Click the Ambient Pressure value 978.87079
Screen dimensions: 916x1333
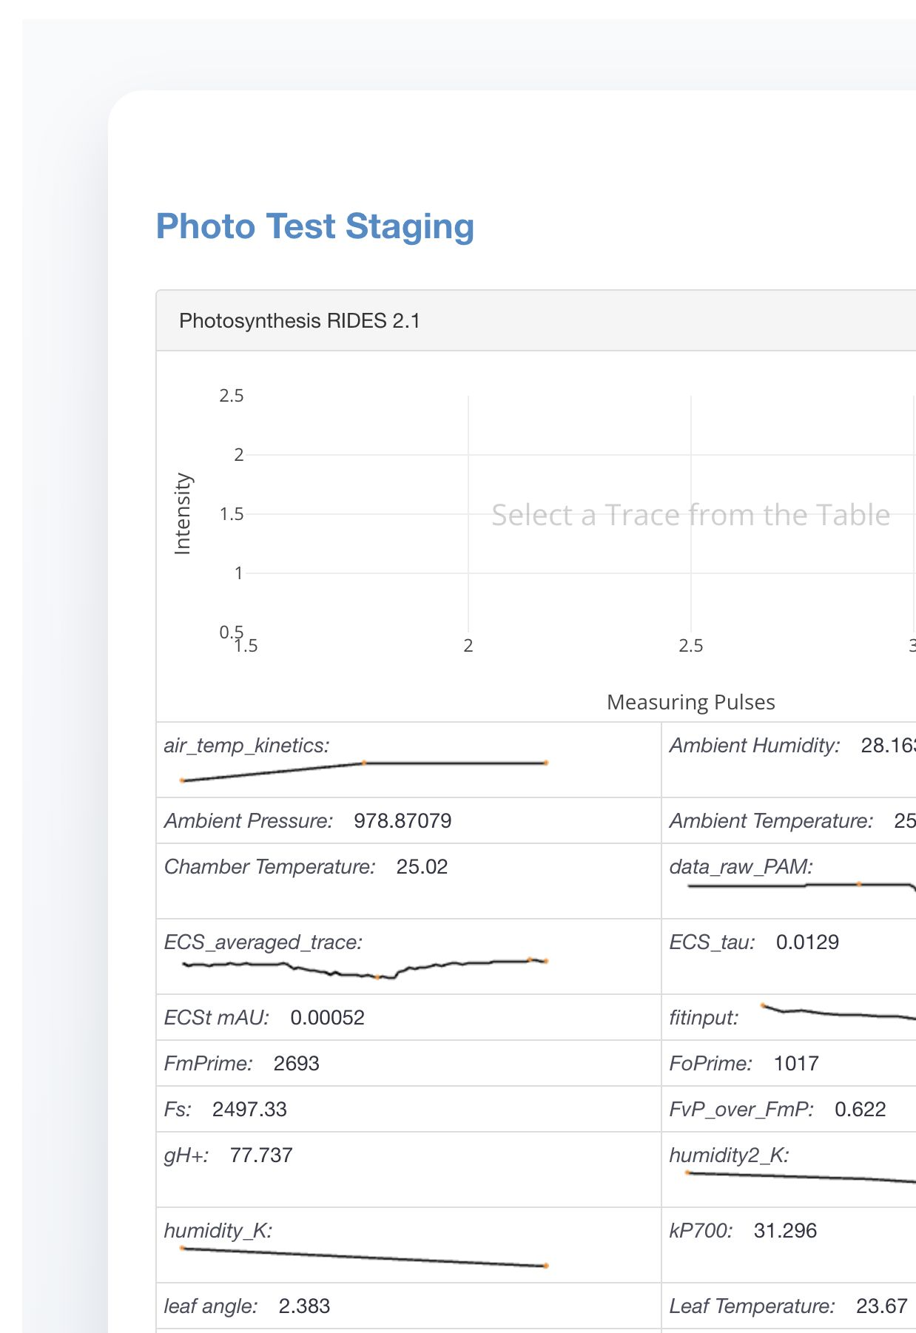point(403,820)
